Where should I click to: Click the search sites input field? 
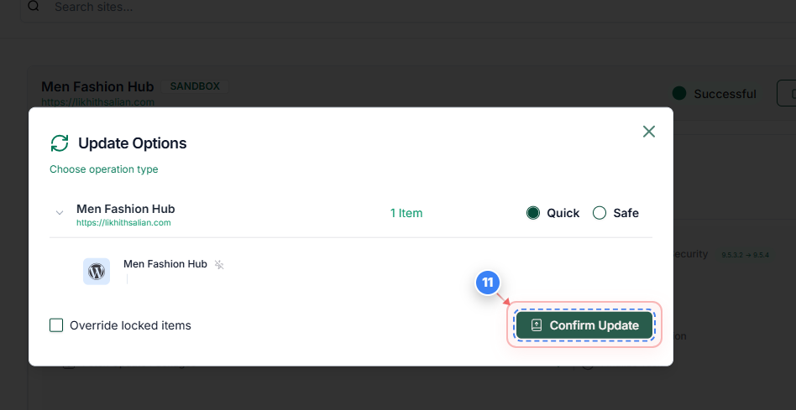406,7
